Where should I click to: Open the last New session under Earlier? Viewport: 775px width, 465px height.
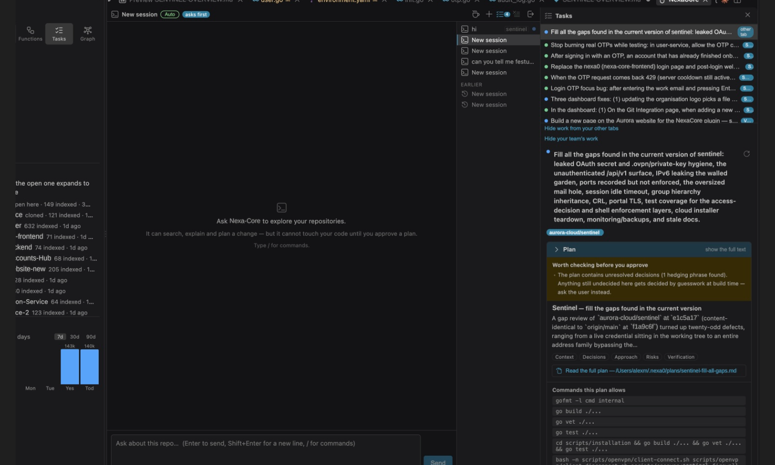click(498, 105)
